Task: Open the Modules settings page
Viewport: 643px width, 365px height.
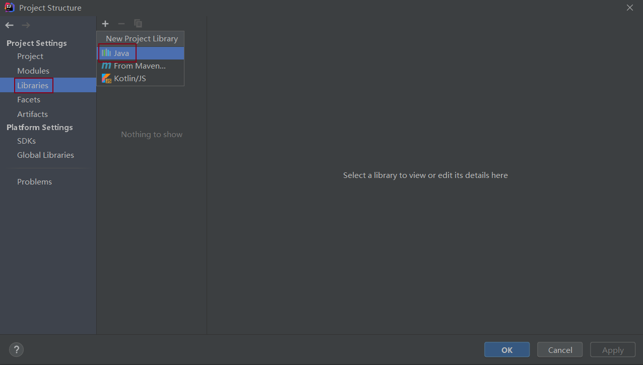Action: pyautogui.click(x=33, y=71)
